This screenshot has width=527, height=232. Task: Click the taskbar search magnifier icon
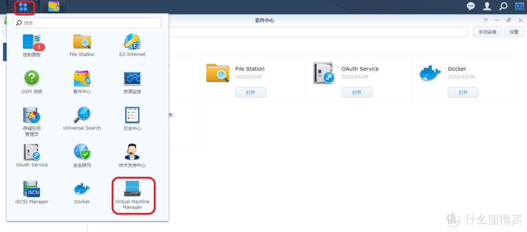[503, 6]
